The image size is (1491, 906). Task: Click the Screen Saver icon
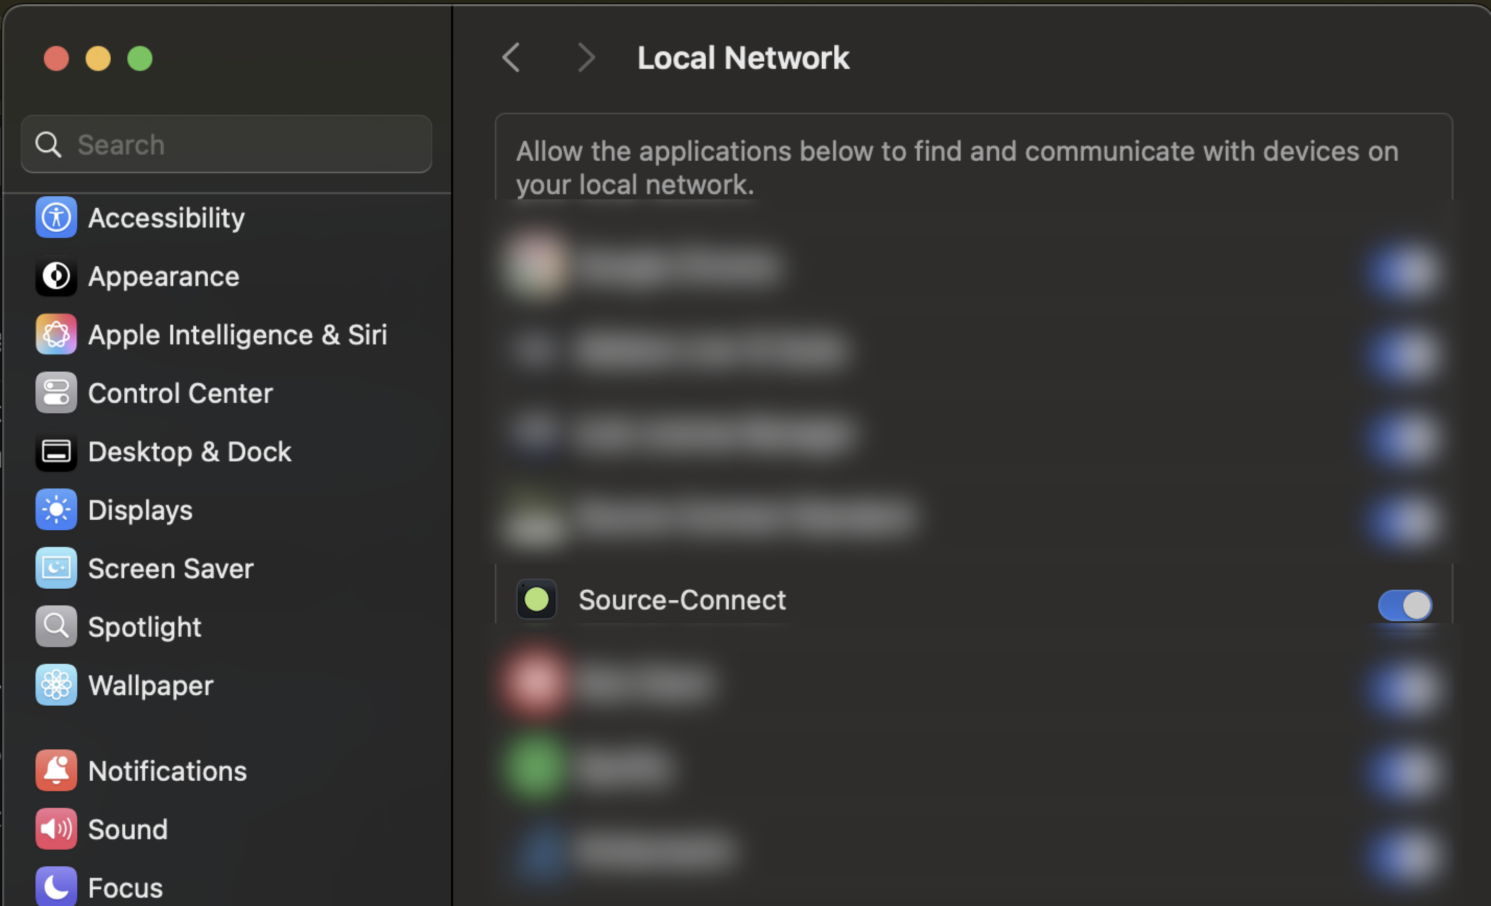[x=56, y=568]
